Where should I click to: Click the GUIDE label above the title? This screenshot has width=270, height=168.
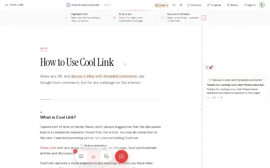tap(44, 48)
